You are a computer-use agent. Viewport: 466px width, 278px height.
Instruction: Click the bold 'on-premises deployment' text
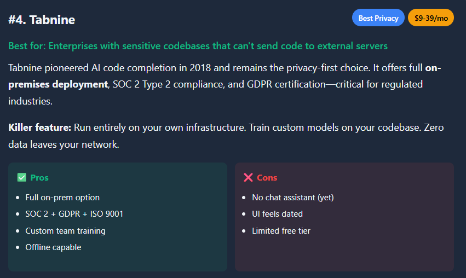[58, 84]
